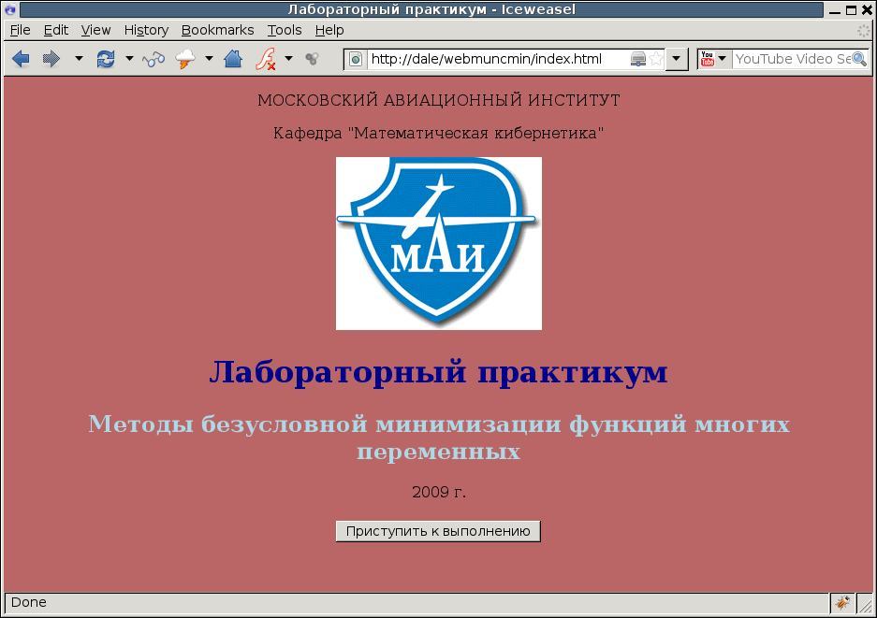
Task: Click the throbber activity icon at menu bar end
Action: pyautogui.click(x=864, y=30)
